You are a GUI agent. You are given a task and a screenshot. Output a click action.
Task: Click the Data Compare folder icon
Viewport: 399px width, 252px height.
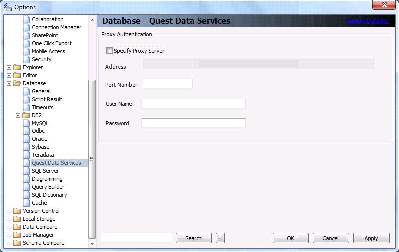[x=17, y=227]
